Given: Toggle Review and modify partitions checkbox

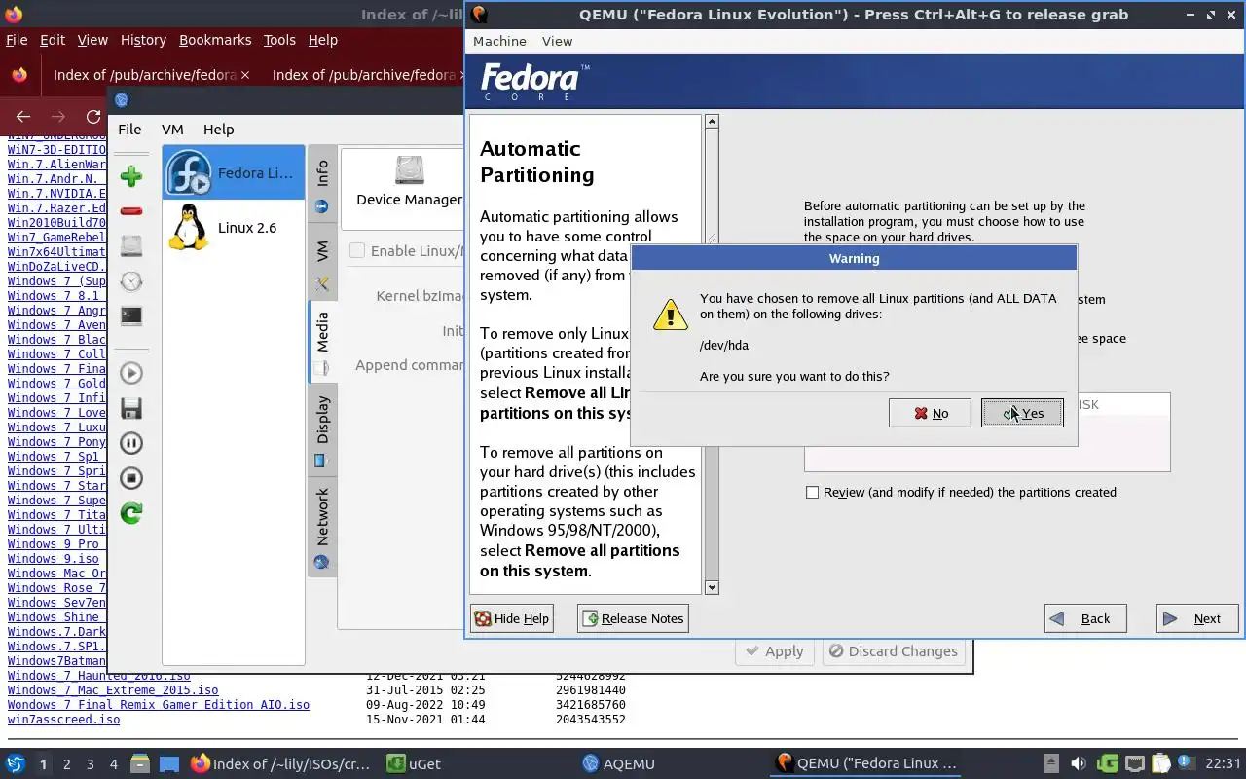Looking at the screenshot, I should (812, 492).
